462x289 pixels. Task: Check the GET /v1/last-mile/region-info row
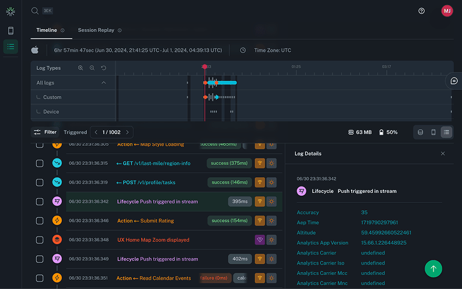point(40,164)
